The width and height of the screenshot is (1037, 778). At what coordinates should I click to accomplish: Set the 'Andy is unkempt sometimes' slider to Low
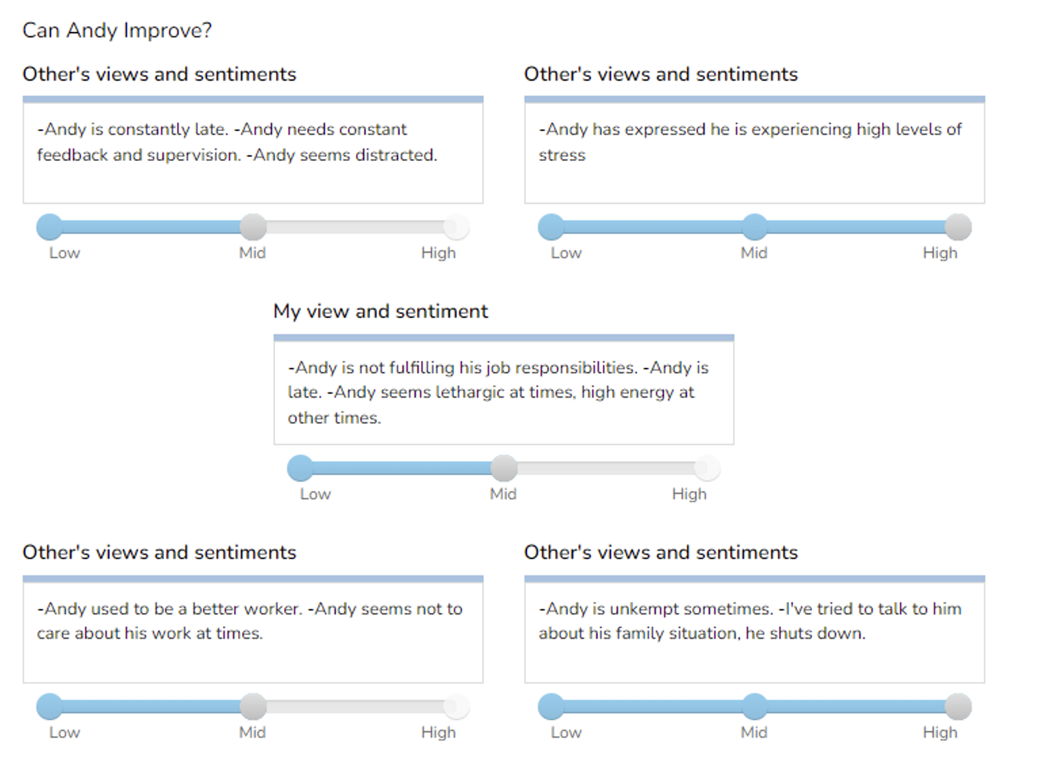click(x=551, y=706)
